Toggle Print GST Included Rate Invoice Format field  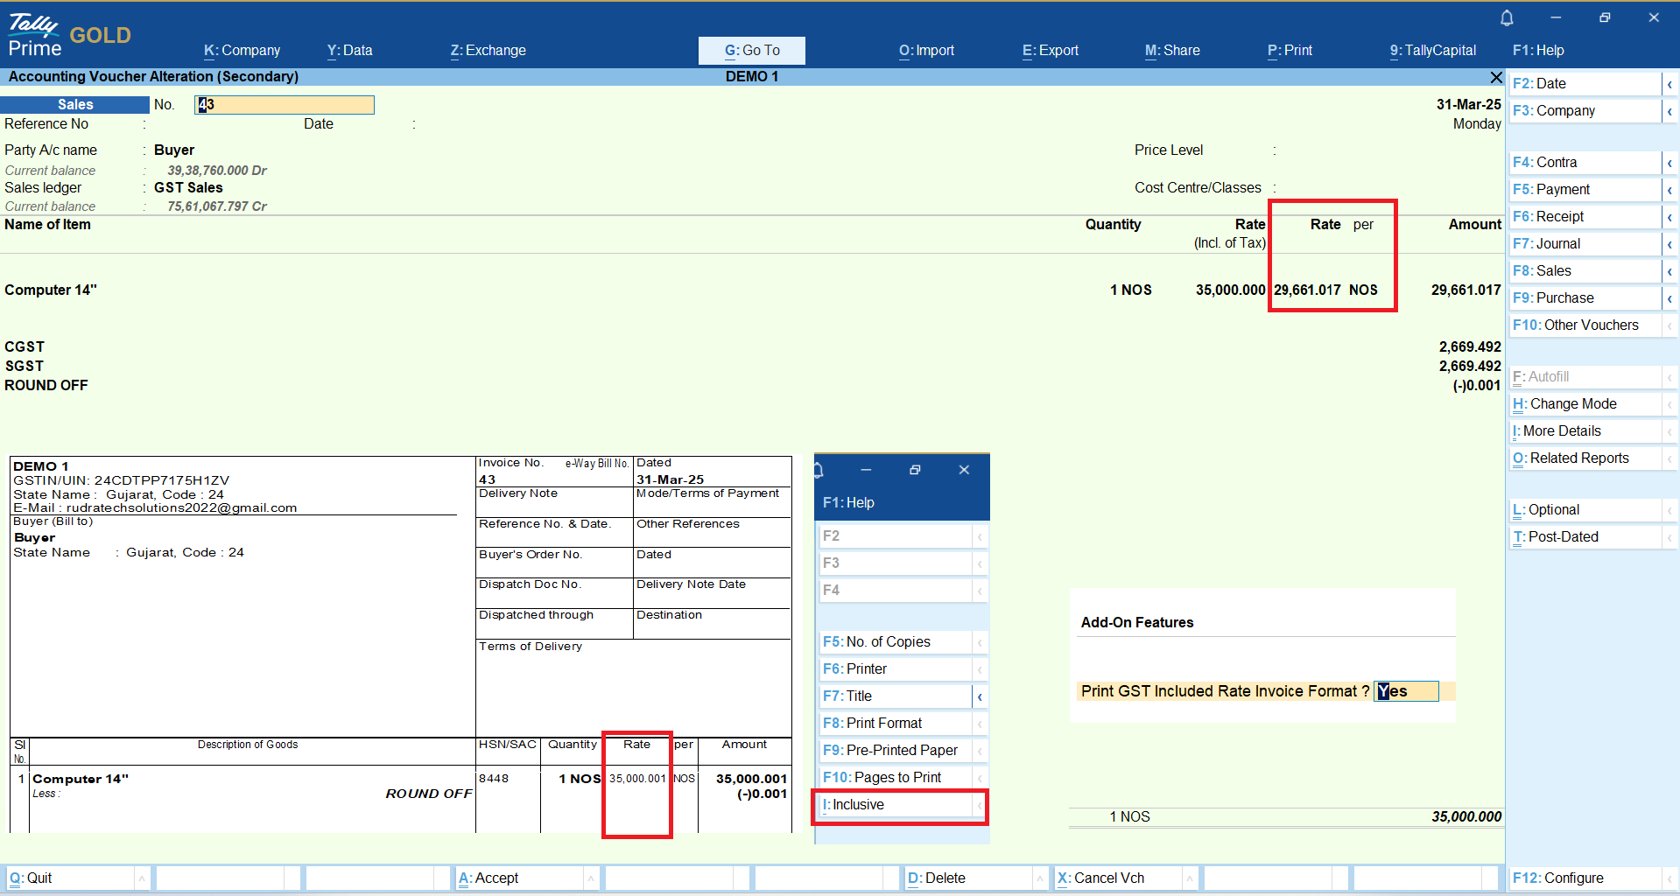[x=1405, y=691]
